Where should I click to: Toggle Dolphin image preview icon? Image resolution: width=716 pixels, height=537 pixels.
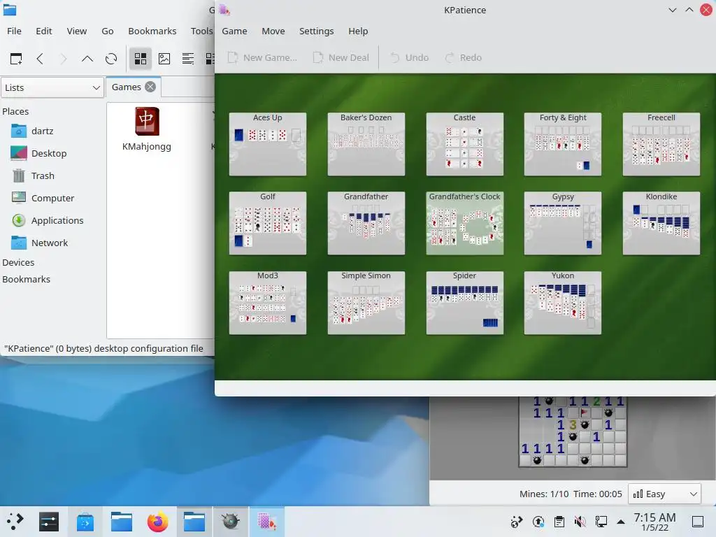164,59
